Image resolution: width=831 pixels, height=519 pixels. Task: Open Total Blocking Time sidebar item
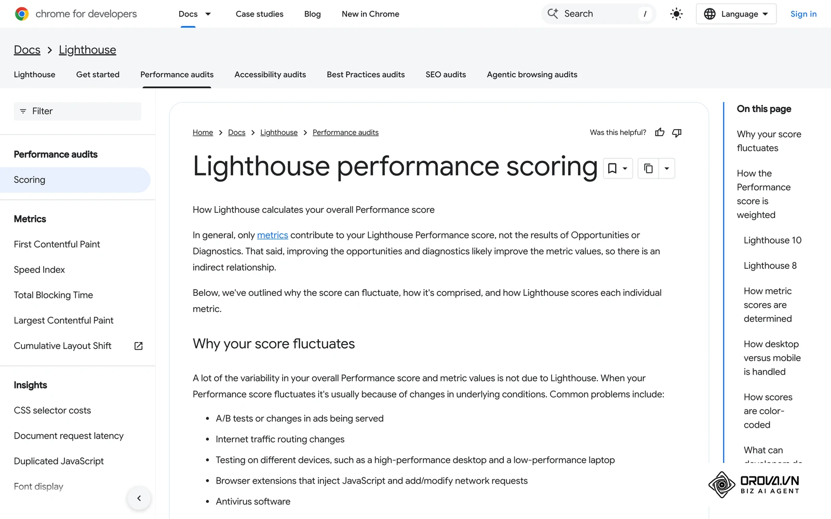(x=53, y=295)
